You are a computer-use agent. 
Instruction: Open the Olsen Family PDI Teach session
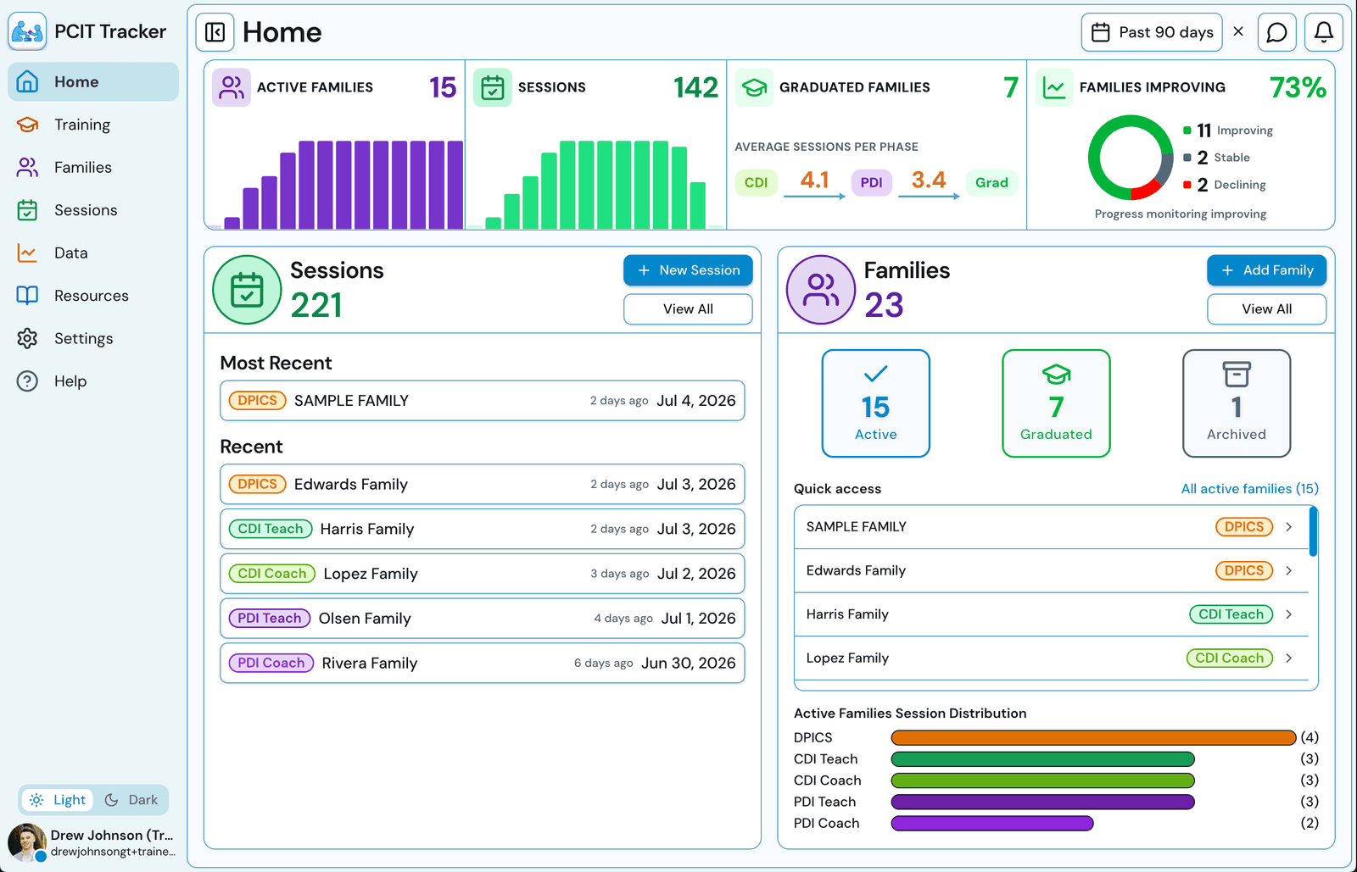click(483, 619)
